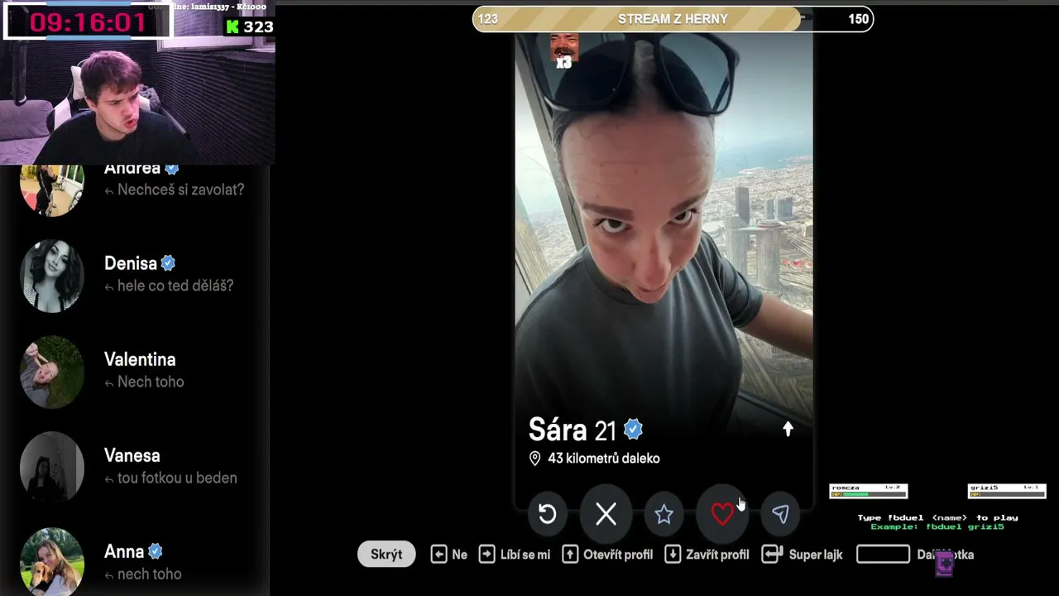Viewport: 1059px width, 596px height.
Task: Open the chat named Denisa
Action: pyautogui.click(x=135, y=276)
